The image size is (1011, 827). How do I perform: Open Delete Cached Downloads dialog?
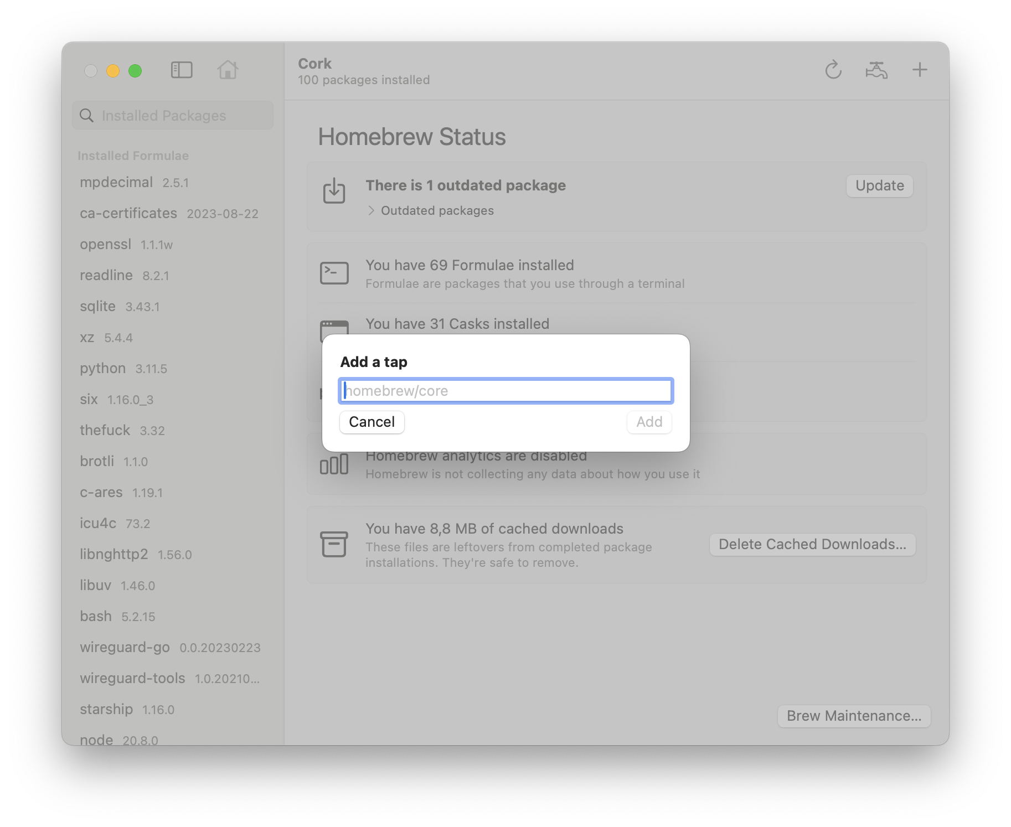[x=812, y=544]
